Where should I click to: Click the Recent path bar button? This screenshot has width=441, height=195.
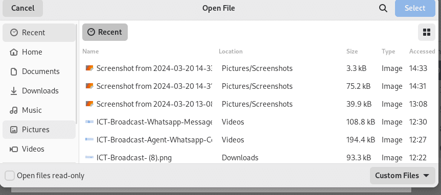[105, 32]
